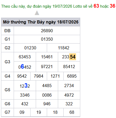The image size is (116, 118).
Task: Click the G2 number 01230
Action: [x=30, y=48]
